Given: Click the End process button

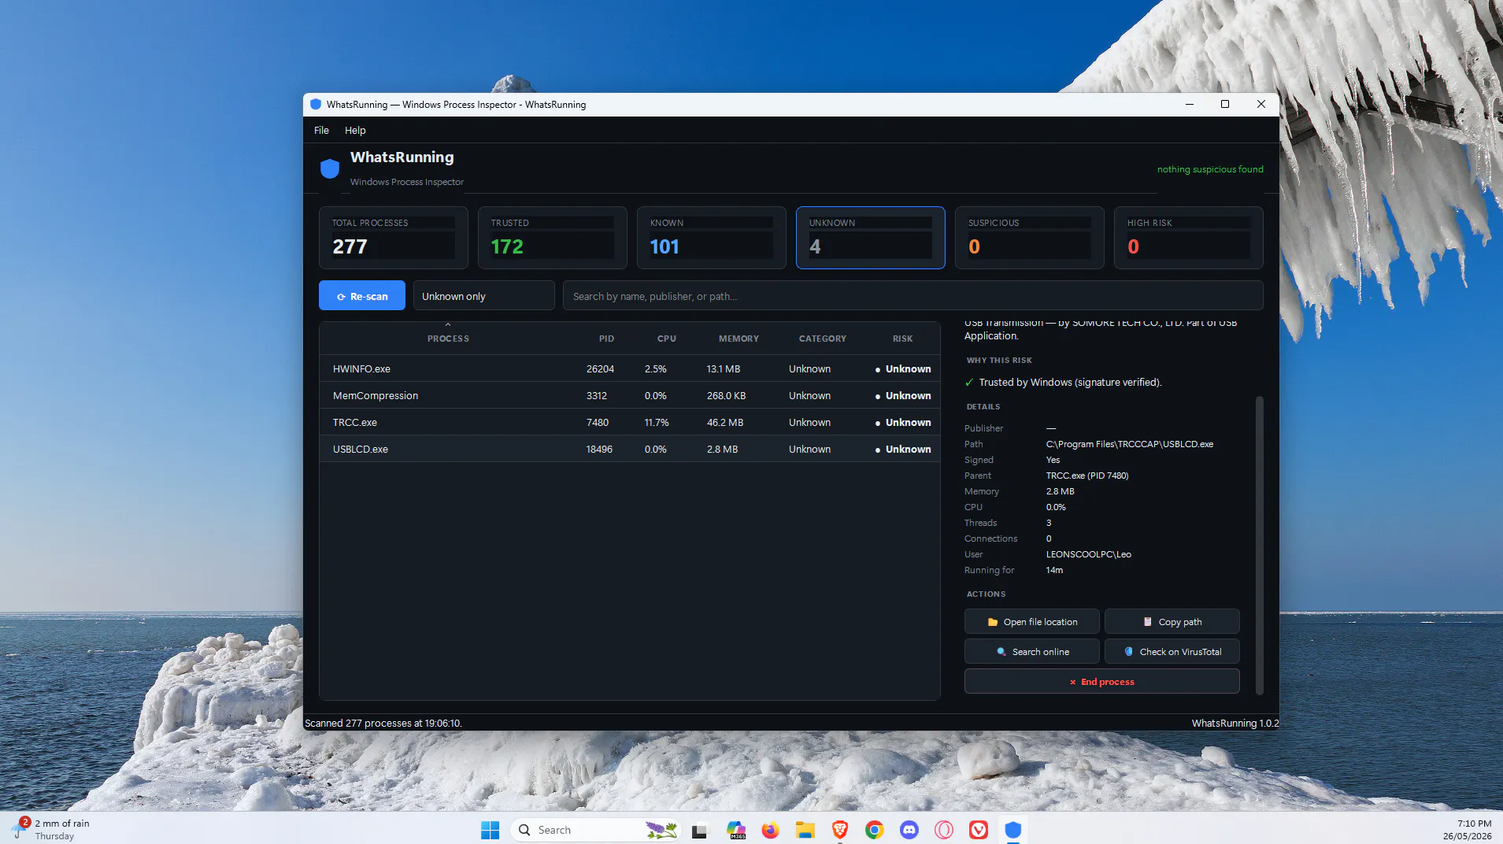Looking at the screenshot, I should tap(1102, 681).
